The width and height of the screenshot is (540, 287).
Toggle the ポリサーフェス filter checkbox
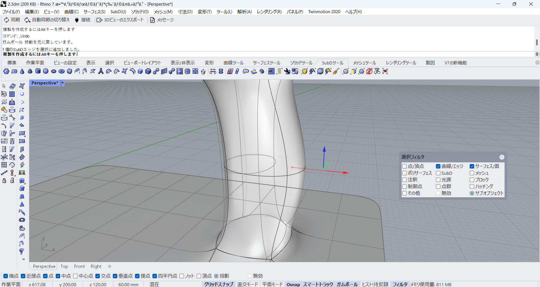click(404, 173)
